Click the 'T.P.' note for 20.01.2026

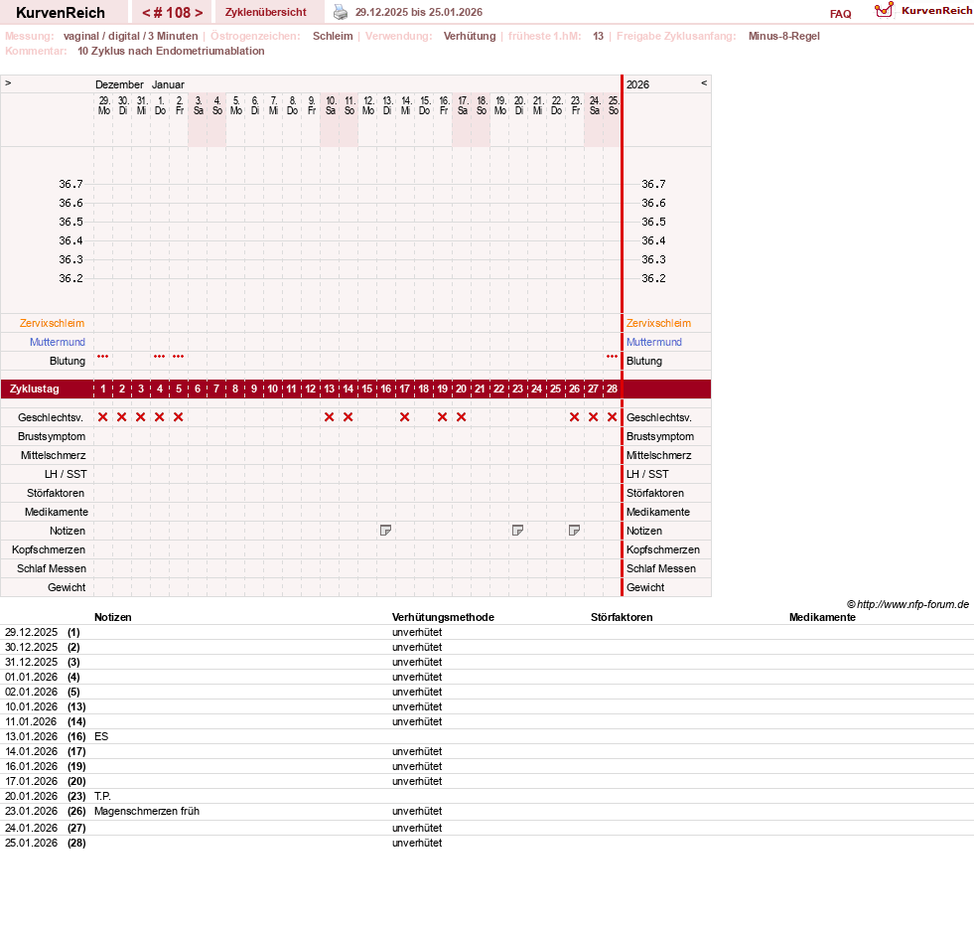(x=102, y=796)
